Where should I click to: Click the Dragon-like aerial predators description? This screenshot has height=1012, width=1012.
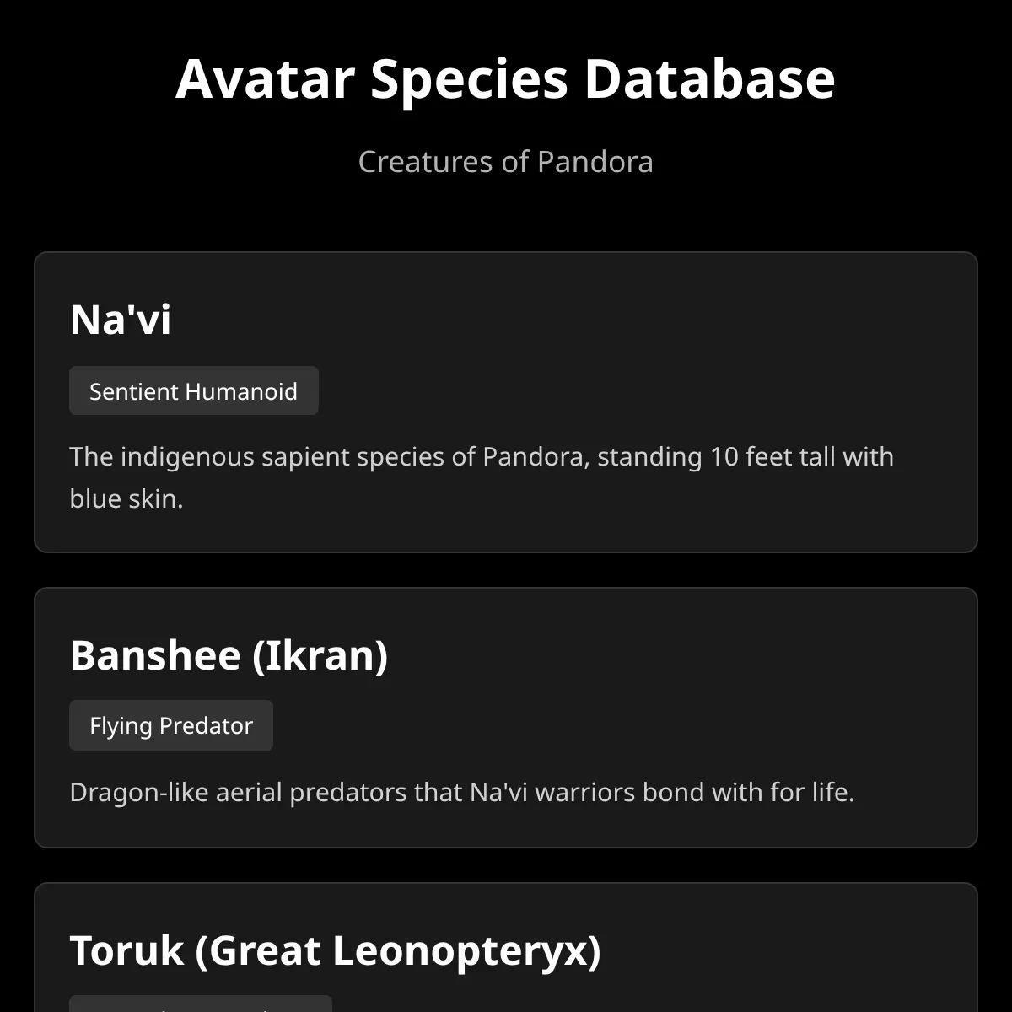462,792
